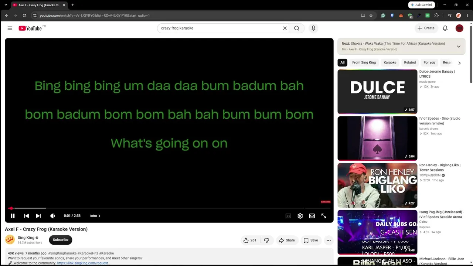Open the Chrome three-dot menu
The image size is (473, 266).
[467, 16]
